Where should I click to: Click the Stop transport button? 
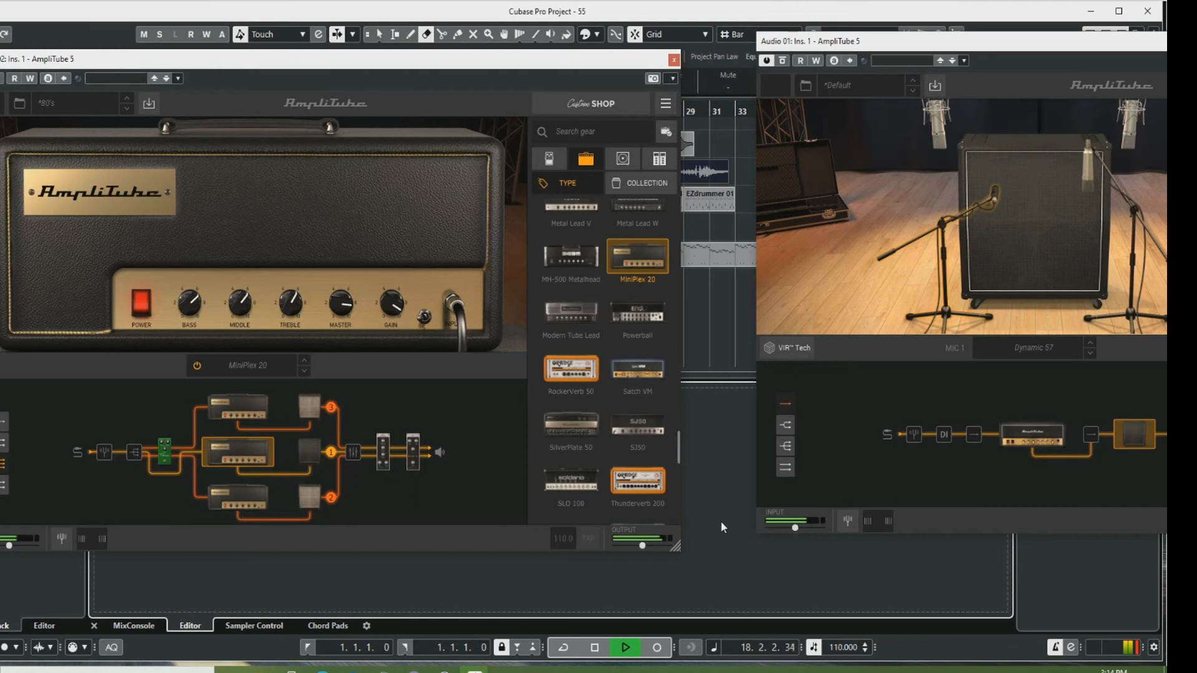click(595, 647)
